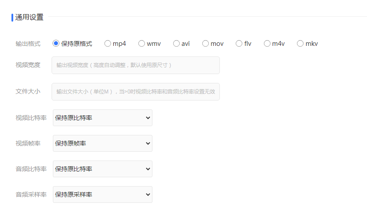Image resolution: width=367 pixels, height=213 pixels.
Task: Choose m4v as output format
Action: tap(267, 43)
